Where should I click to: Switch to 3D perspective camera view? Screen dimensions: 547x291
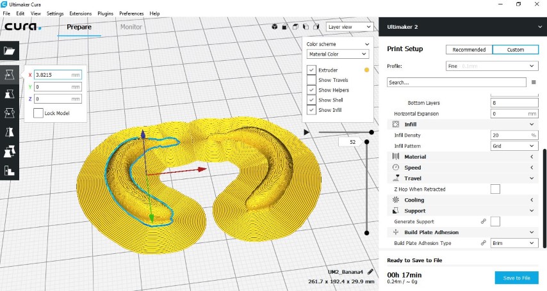coord(275,27)
